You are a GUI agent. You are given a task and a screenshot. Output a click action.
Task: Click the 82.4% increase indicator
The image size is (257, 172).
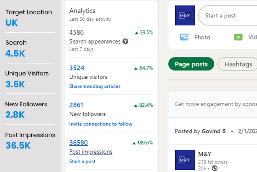(143, 105)
